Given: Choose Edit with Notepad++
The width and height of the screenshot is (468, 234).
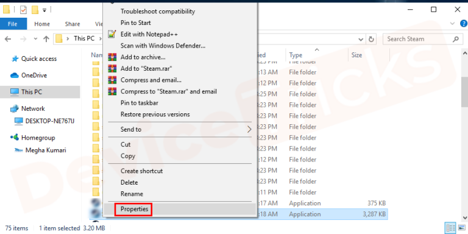Looking at the screenshot, I should (149, 34).
